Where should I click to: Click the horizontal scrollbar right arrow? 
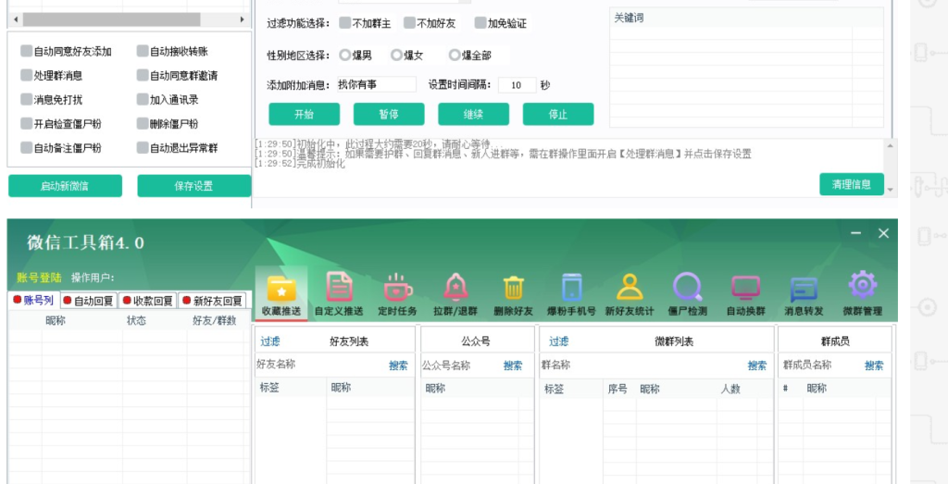[x=243, y=20]
